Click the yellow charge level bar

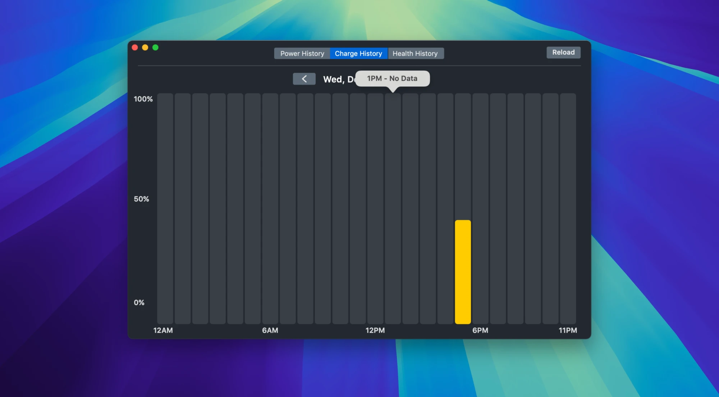point(463,271)
